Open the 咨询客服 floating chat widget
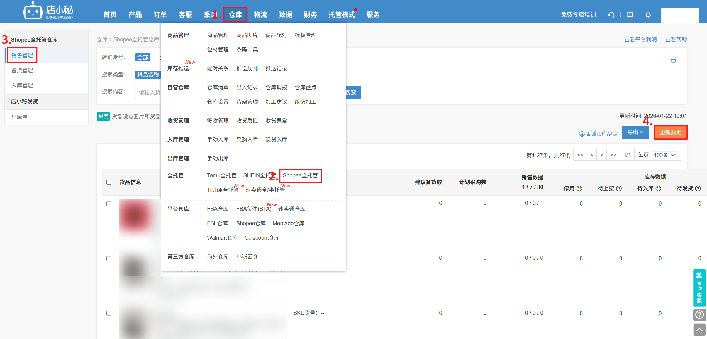 click(x=699, y=288)
